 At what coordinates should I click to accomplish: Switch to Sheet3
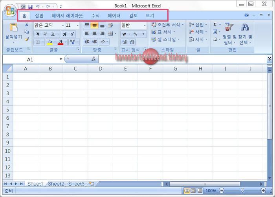(x=76, y=184)
